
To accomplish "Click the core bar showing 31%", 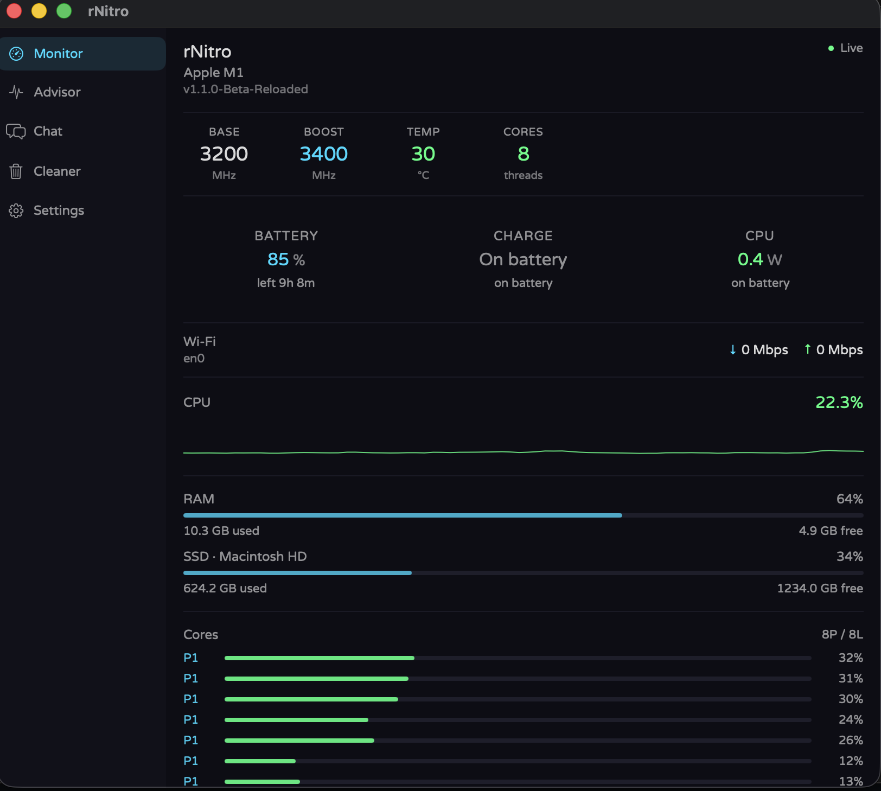I will [518, 679].
